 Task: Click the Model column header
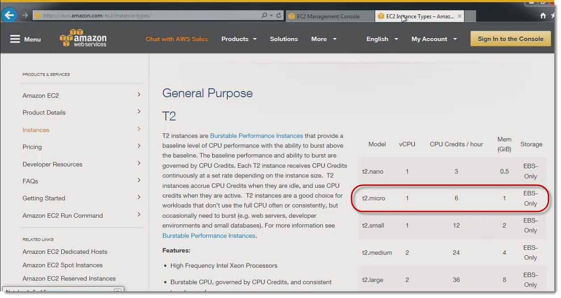(377, 144)
